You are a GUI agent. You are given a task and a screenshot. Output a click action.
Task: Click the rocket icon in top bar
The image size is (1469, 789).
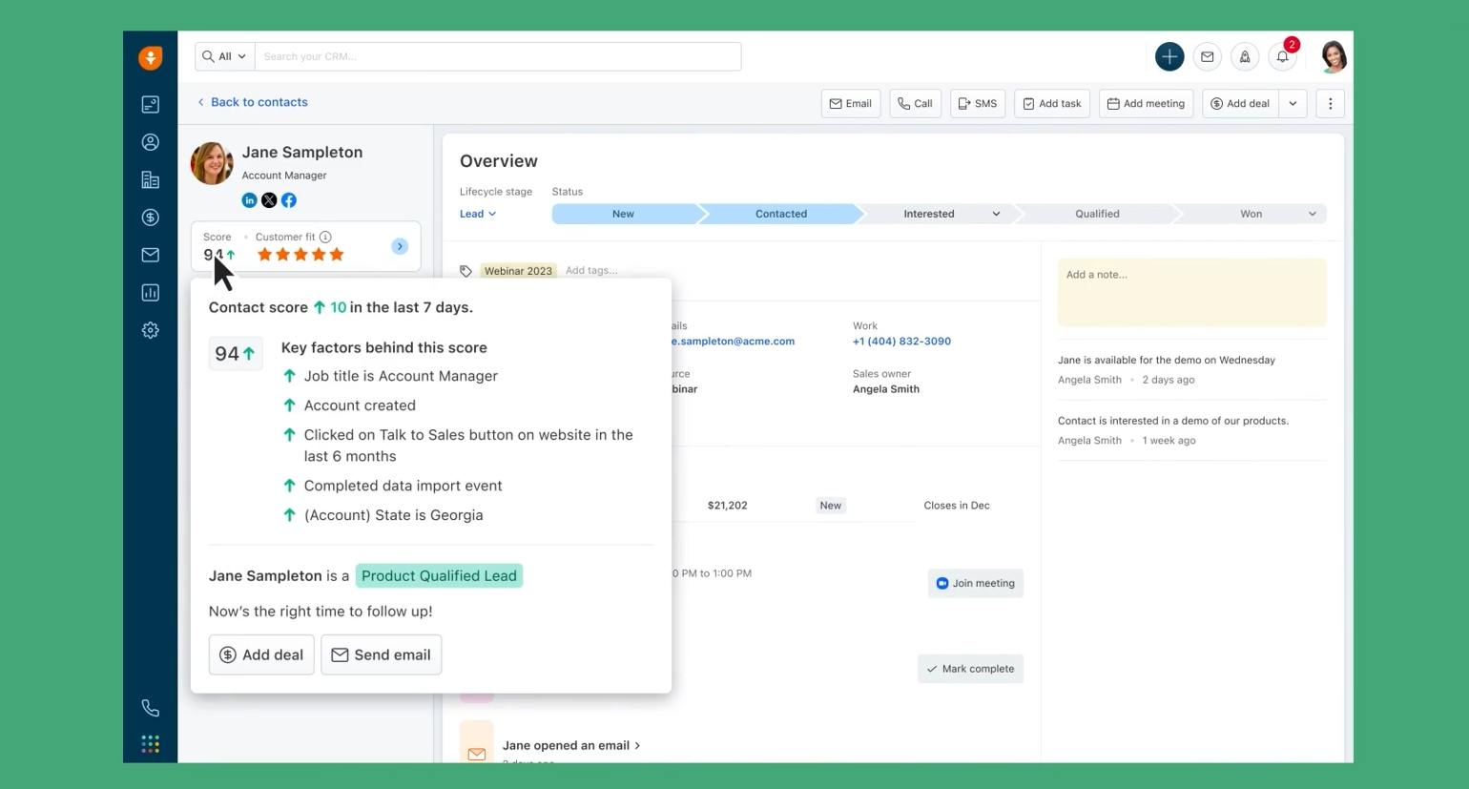1245,57
